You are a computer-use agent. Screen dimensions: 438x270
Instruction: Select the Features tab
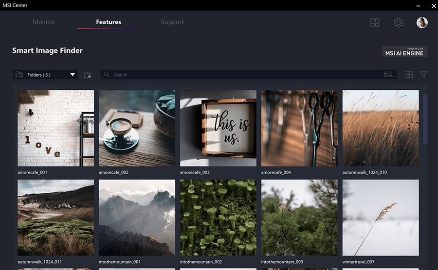109,22
